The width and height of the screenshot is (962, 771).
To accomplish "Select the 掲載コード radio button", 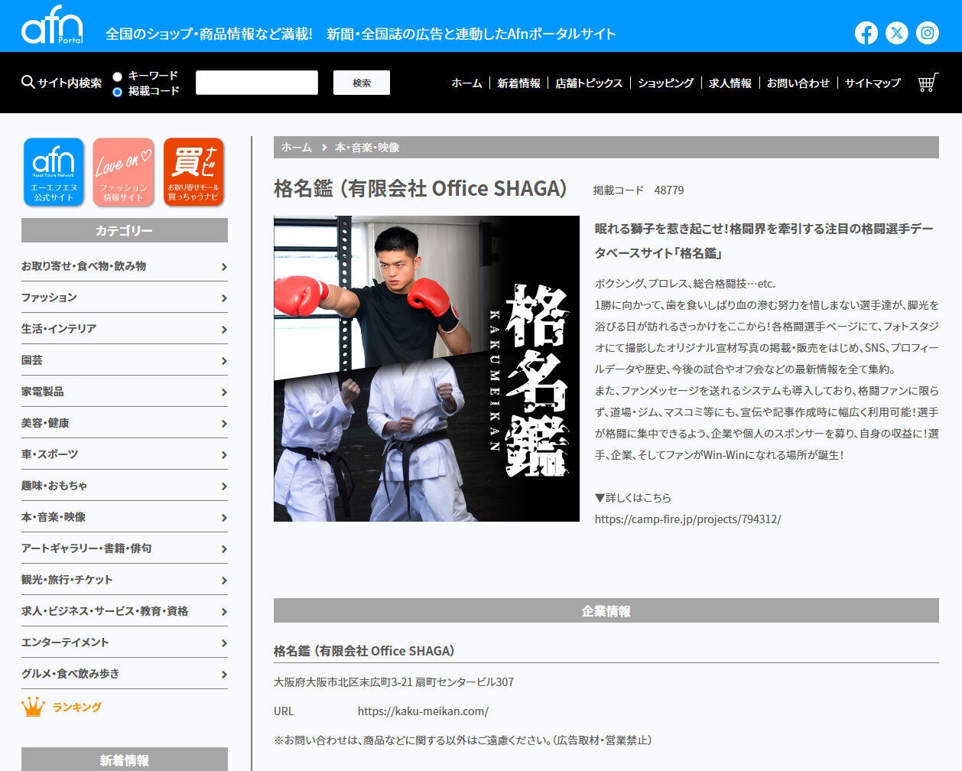I will point(117,92).
